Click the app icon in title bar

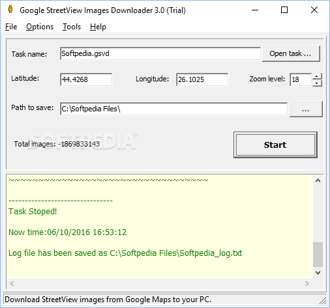(x=10, y=10)
